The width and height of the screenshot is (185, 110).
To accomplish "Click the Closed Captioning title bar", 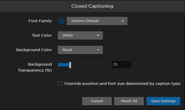I will click(x=92, y=6).
